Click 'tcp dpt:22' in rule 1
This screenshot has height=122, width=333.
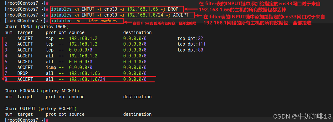[190, 38]
